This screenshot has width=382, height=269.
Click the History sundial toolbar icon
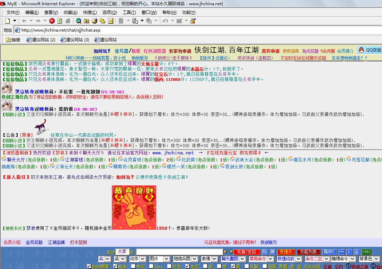pos(95,21)
